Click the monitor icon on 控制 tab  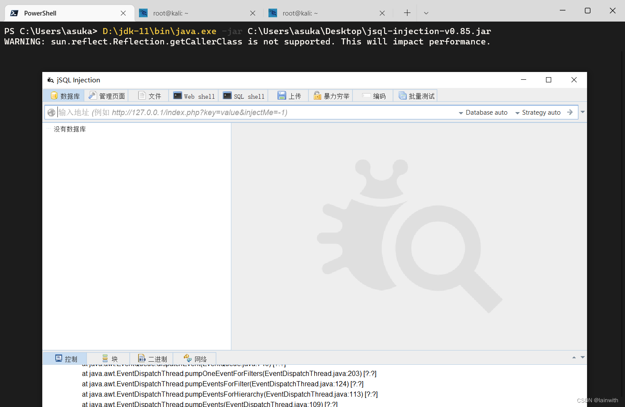pos(59,358)
